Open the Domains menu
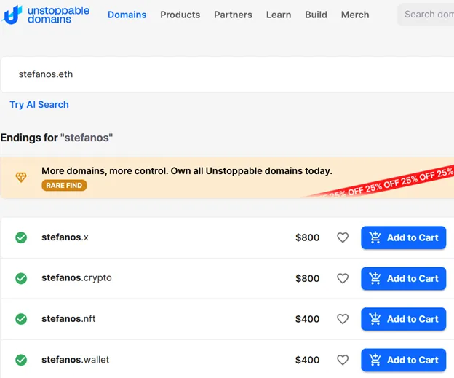454x378 pixels. (127, 15)
